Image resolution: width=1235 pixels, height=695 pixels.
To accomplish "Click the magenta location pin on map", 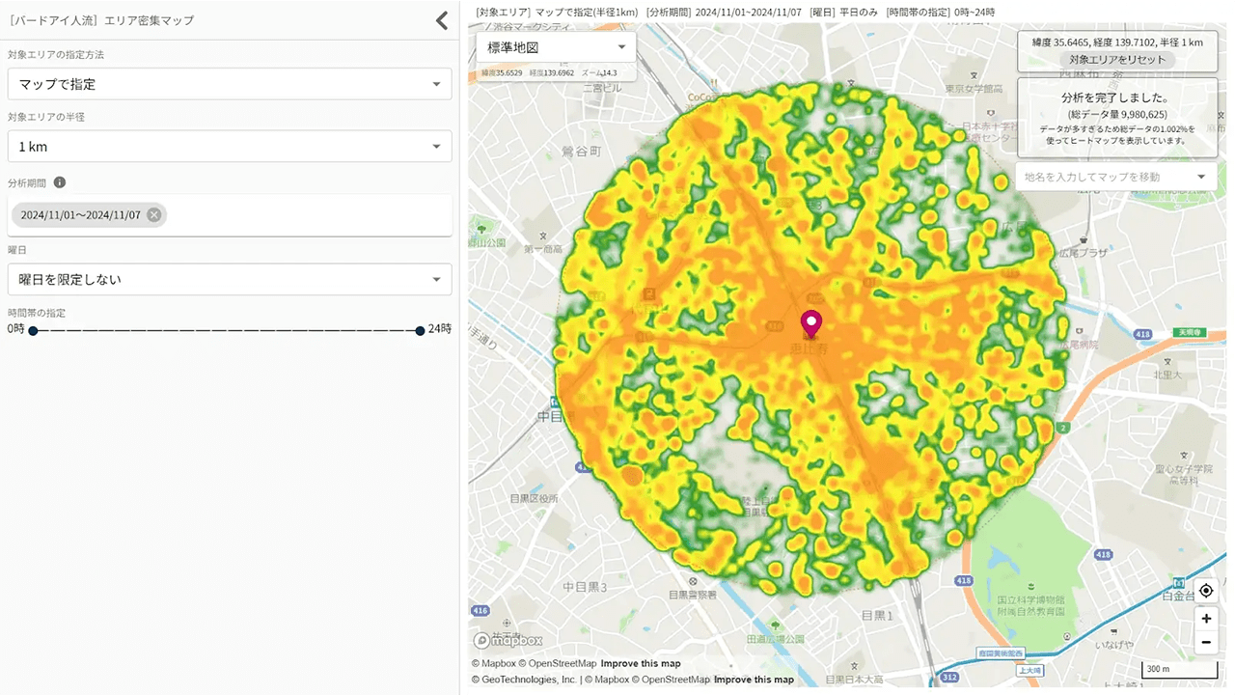I will click(811, 323).
